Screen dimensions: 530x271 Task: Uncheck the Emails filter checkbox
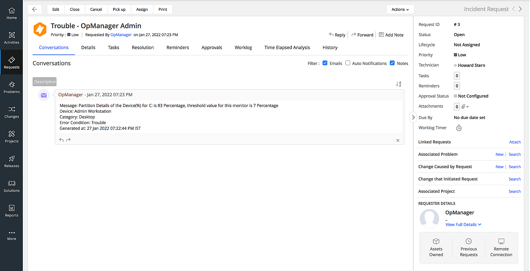pyautogui.click(x=325, y=63)
